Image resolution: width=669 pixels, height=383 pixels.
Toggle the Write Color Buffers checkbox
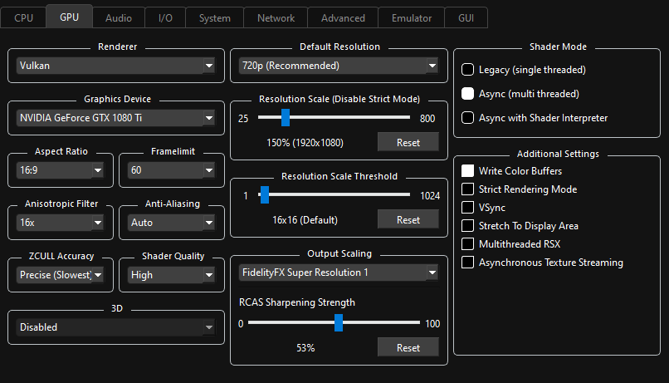(x=468, y=171)
